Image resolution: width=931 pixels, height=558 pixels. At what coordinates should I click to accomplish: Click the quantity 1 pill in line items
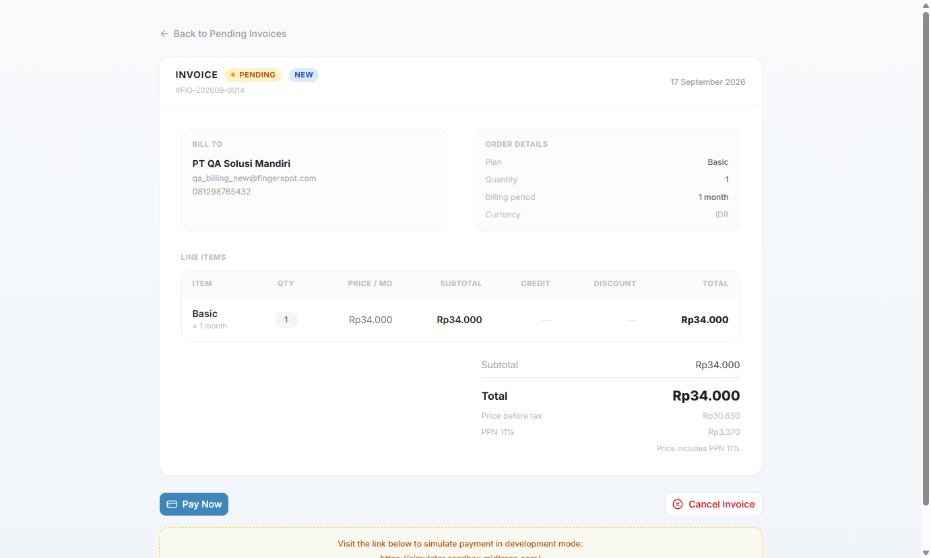[x=286, y=320]
